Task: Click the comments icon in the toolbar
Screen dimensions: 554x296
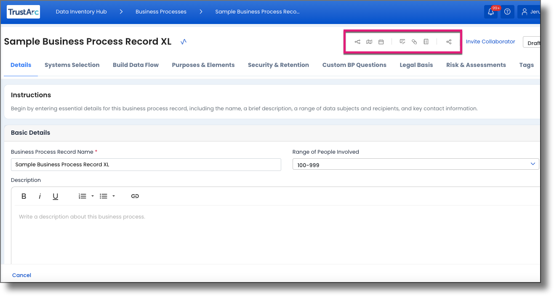Action: (x=402, y=41)
